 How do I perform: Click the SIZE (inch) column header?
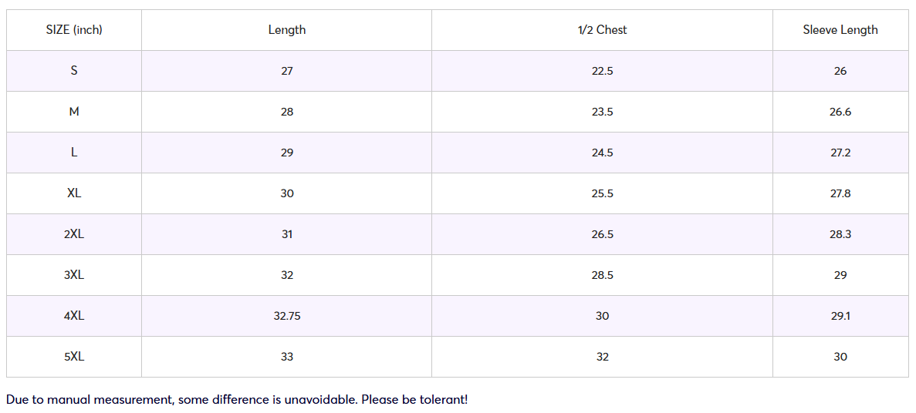(74, 30)
